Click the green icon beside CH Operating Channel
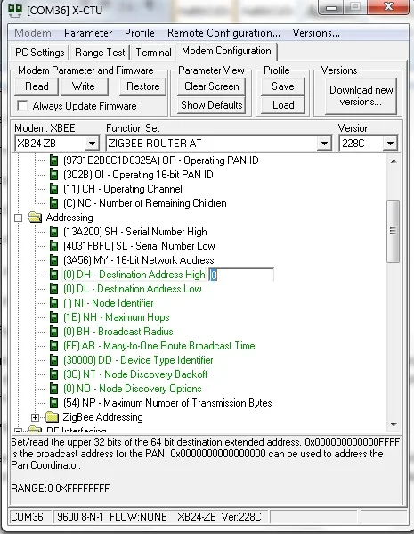The image size is (414, 534). (53, 189)
